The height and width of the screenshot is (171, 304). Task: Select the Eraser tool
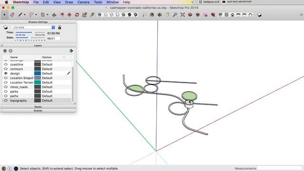point(12,15)
